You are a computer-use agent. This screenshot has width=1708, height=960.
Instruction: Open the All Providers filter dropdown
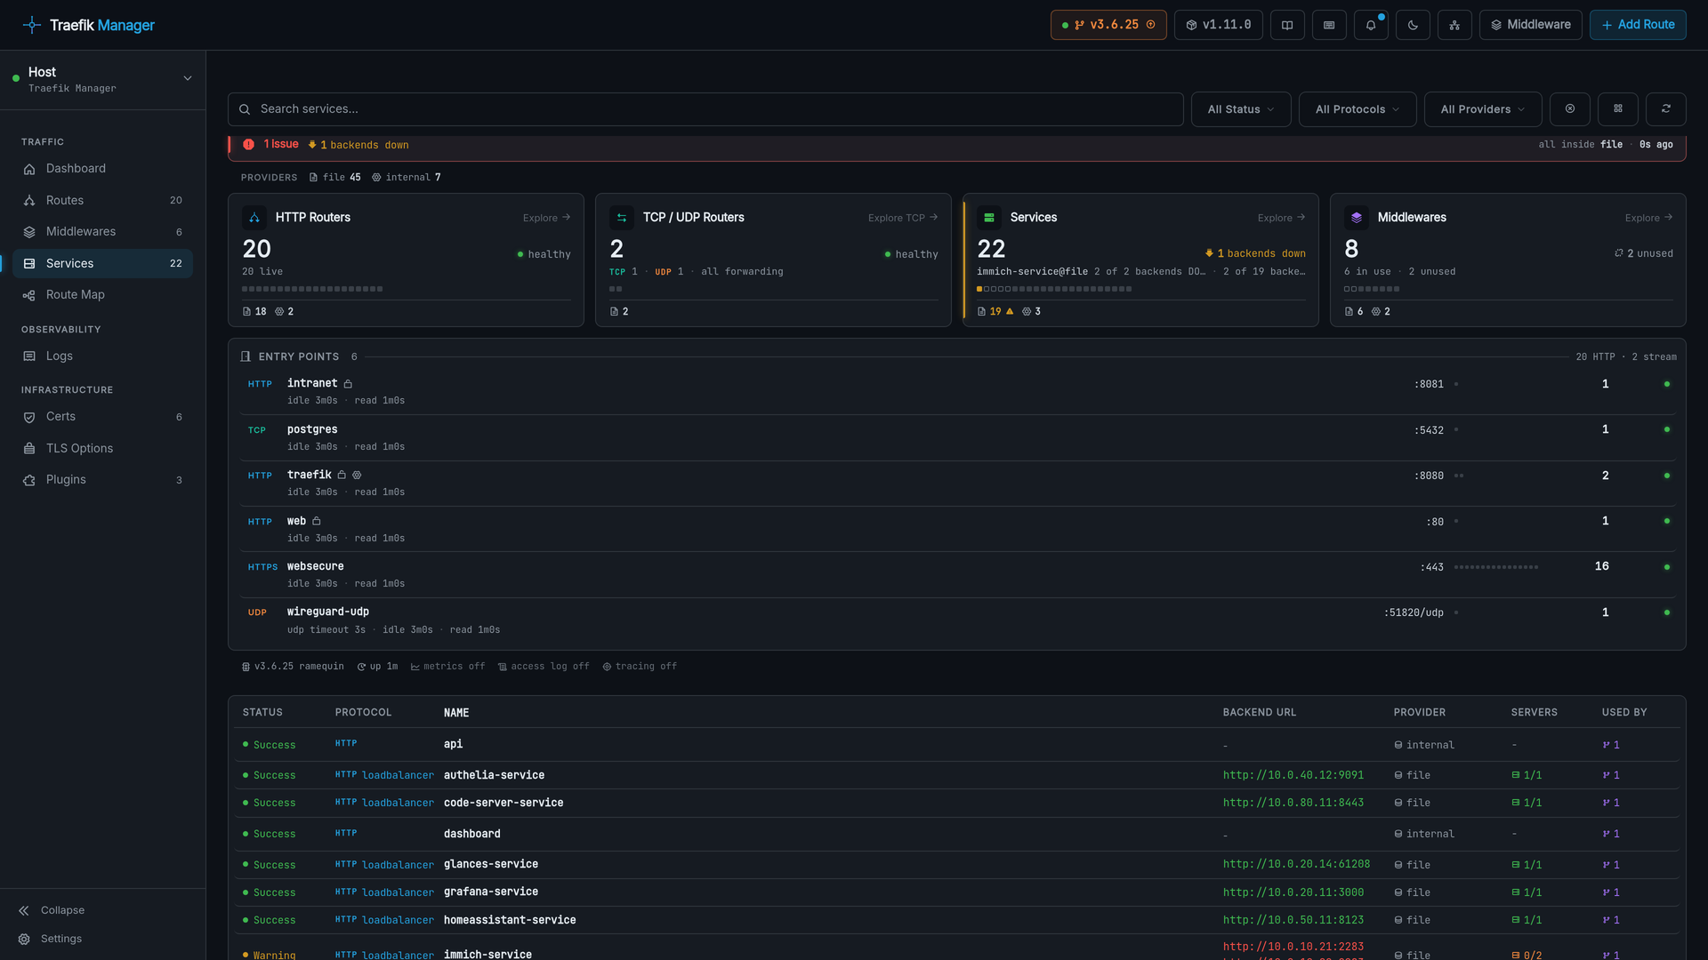tap(1483, 109)
